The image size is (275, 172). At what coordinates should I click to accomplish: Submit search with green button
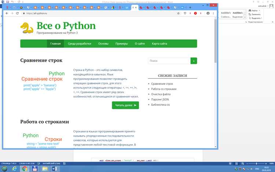(194, 61)
